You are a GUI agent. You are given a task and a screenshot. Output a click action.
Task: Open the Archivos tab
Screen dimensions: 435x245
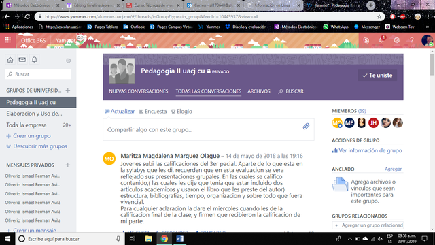click(259, 91)
